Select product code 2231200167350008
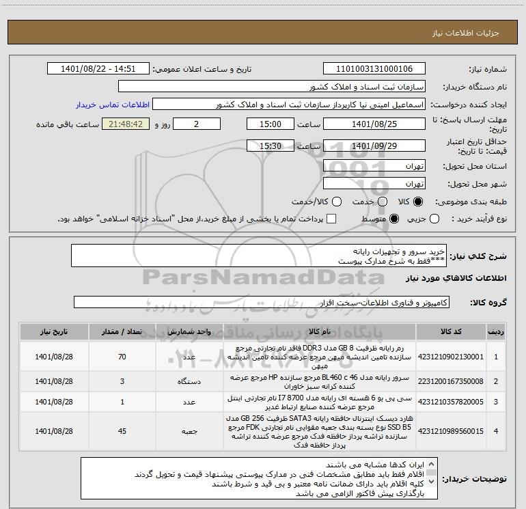Image resolution: width=526 pixels, height=509 pixels. [451, 381]
